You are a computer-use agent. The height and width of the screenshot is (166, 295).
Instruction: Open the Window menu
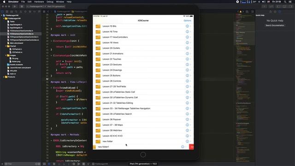[x=60, y=2]
